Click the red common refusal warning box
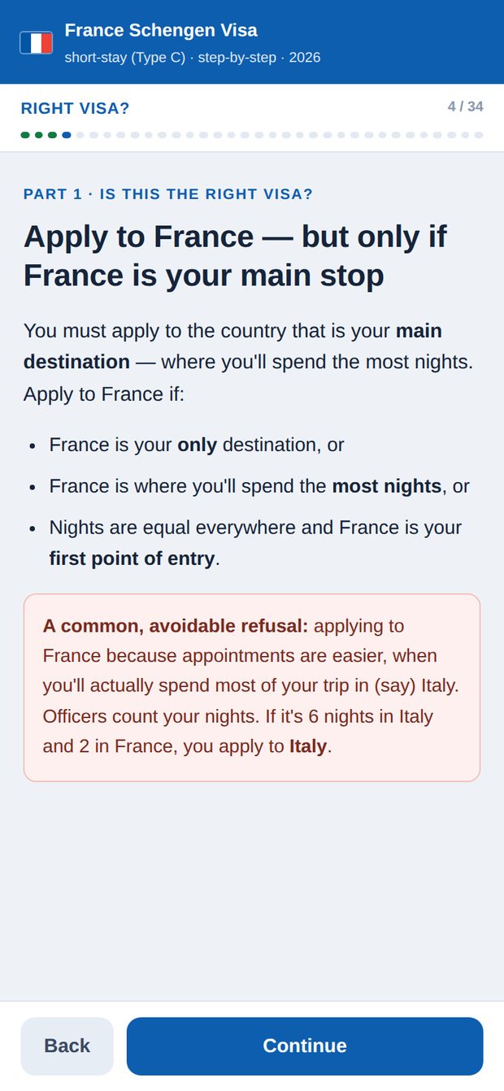The width and height of the screenshot is (504, 1091). pos(252,688)
